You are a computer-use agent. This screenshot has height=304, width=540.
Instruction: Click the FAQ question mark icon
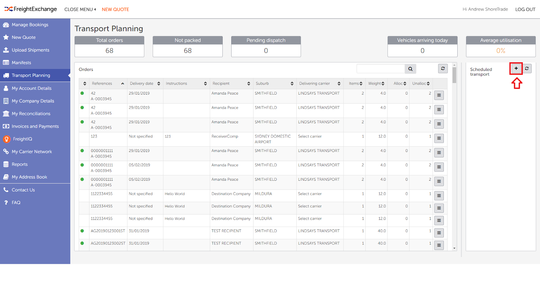tap(6, 203)
